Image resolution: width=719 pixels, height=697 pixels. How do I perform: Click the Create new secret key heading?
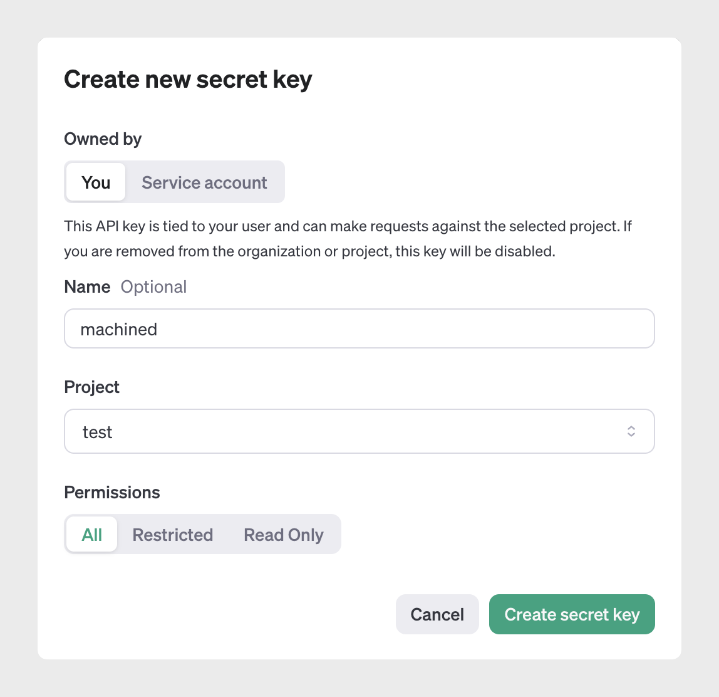[x=188, y=80]
